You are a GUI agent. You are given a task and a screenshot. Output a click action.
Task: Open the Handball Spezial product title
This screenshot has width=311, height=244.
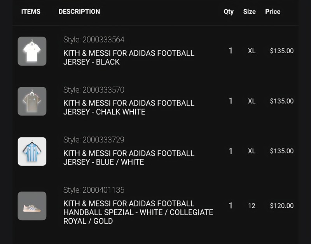tap(138, 212)
